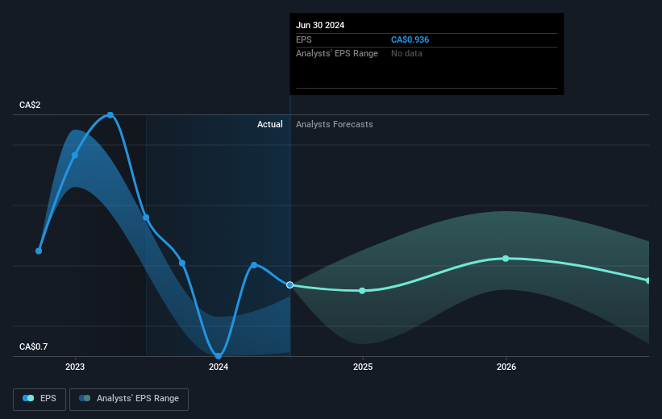Click the 'Analysts' EPS Range' tooltip row label
This screenshot has height=419, width=662.
(337, 54)
